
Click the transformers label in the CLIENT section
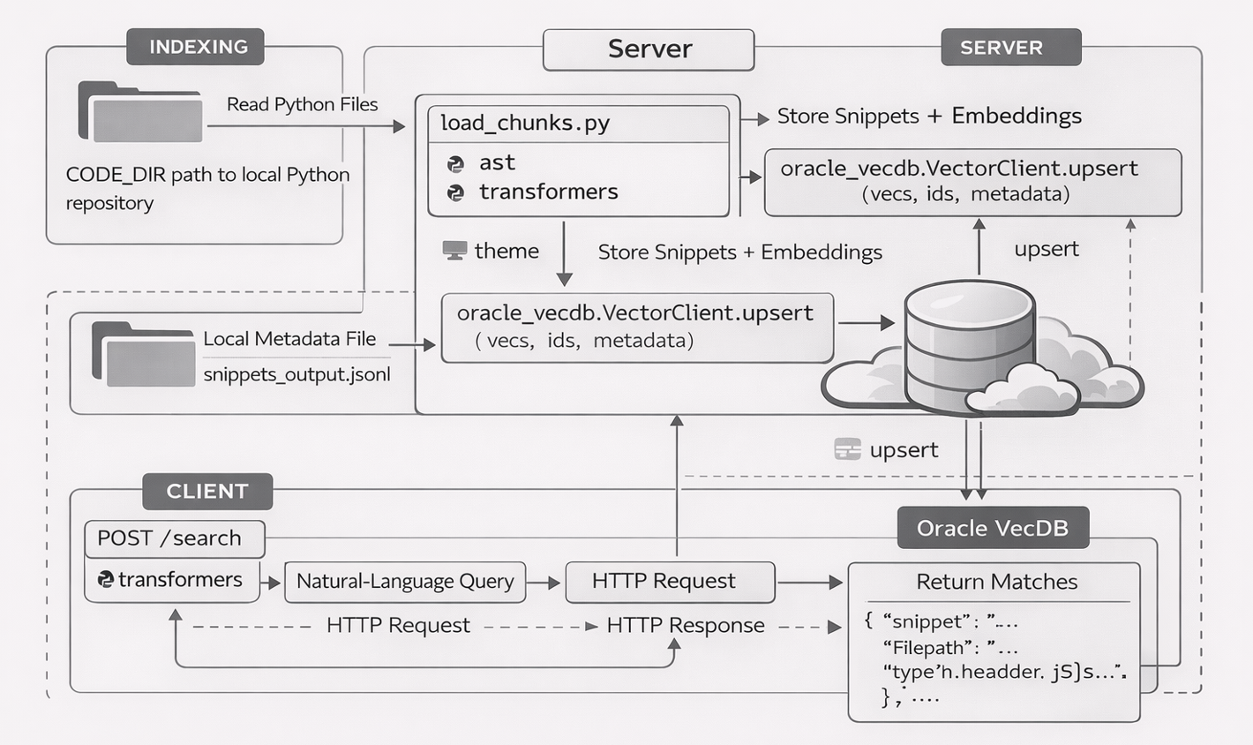180,579
